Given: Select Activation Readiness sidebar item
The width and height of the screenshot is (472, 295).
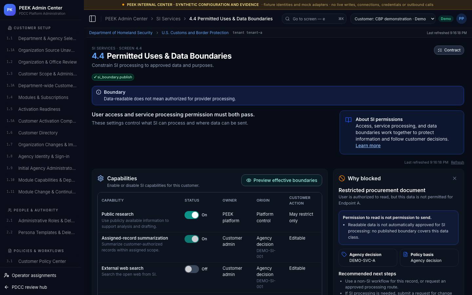Looking at the screenshot, I should 42,109.
